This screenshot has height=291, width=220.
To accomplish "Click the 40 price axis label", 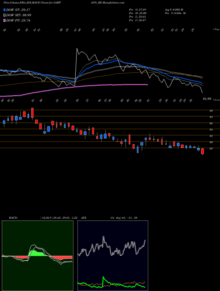I will click(211, 111).
